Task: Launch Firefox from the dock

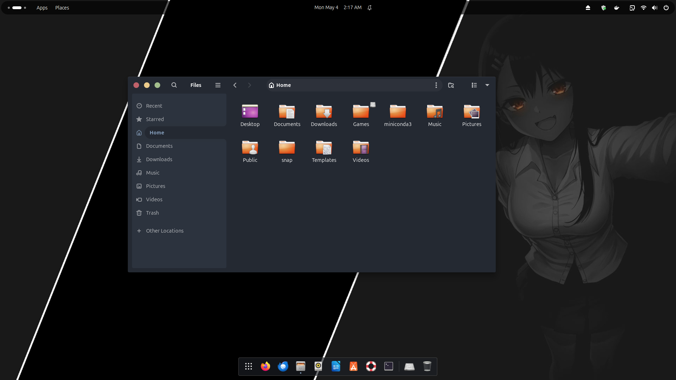Action: click(265, 366)
